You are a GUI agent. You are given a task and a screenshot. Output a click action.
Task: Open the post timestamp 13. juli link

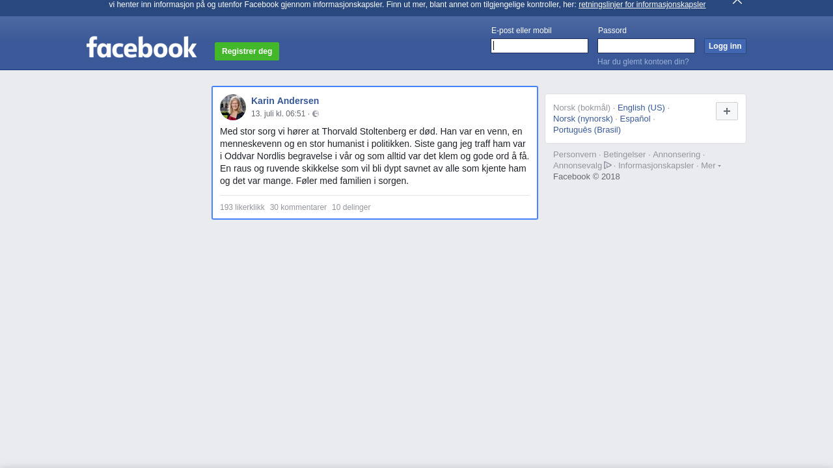click(x=278, y=114)
